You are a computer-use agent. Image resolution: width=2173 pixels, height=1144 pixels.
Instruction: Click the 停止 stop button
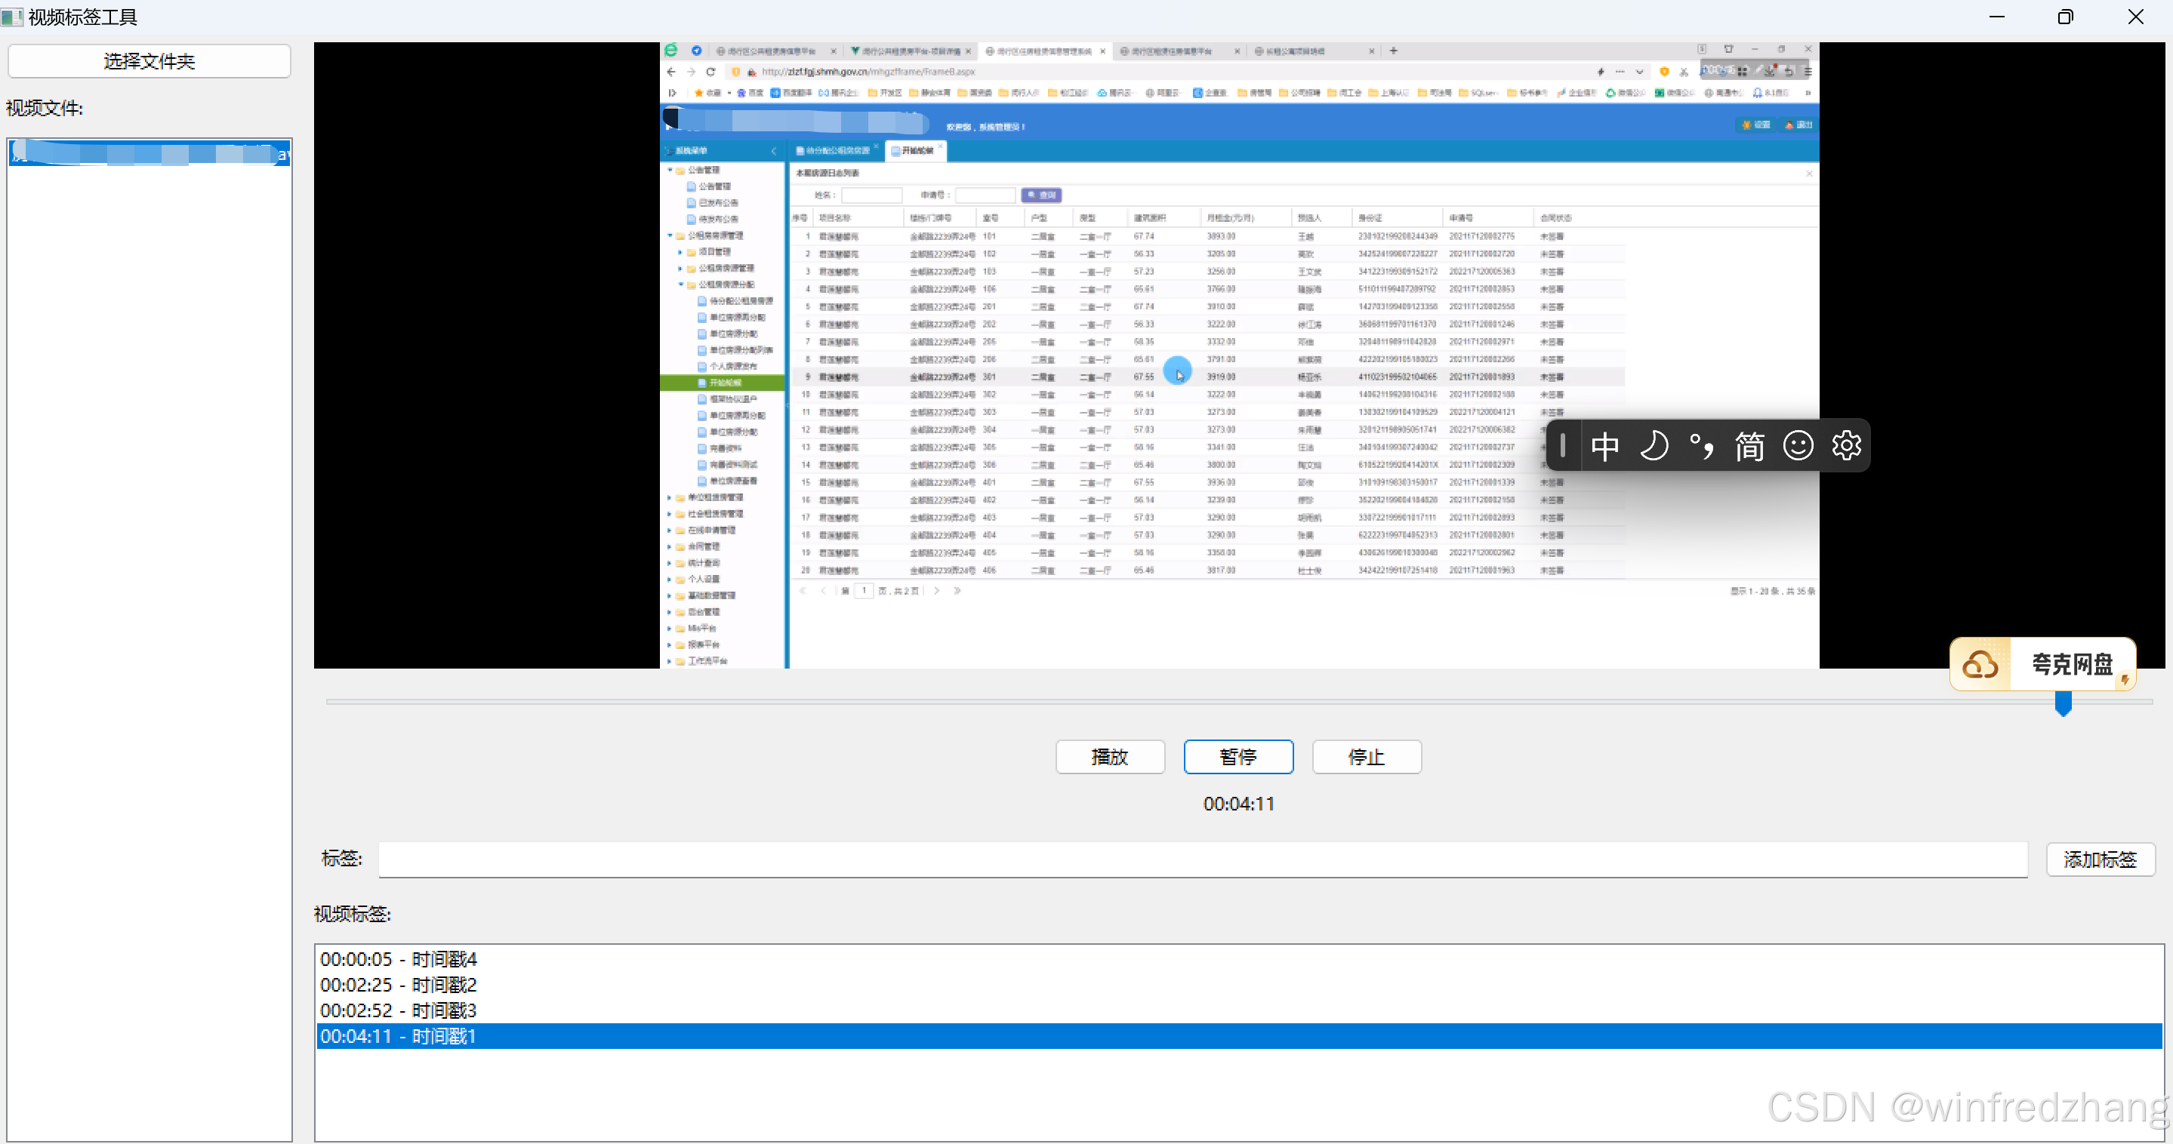(x=1366, y=756)
